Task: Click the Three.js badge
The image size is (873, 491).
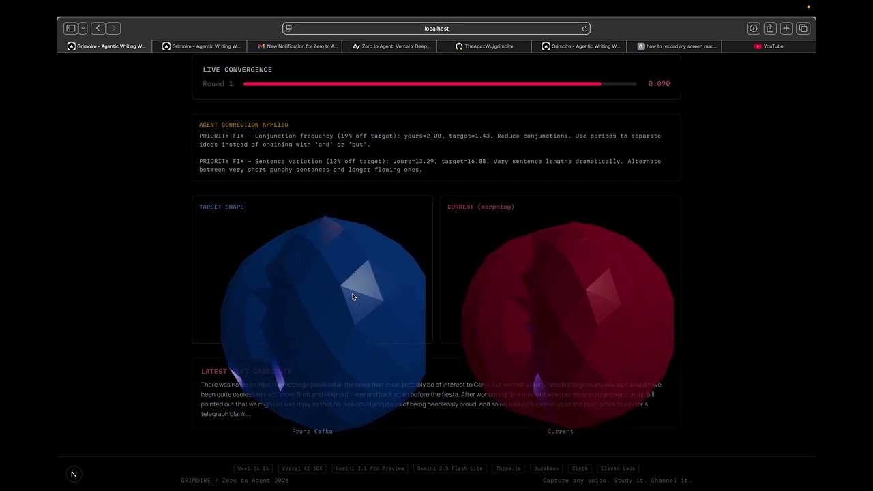Action: (509, 468)
